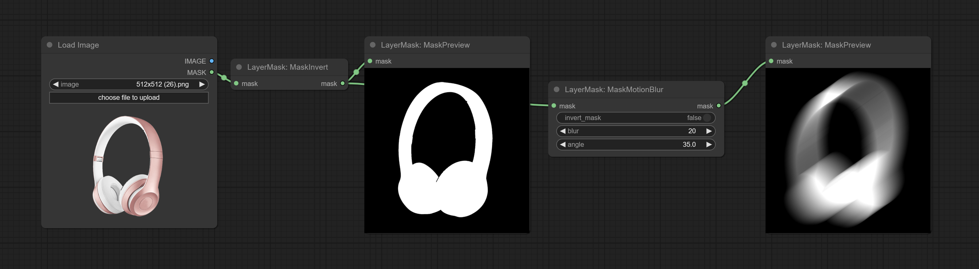Click the blur value 20 field

tap(636, 131)
